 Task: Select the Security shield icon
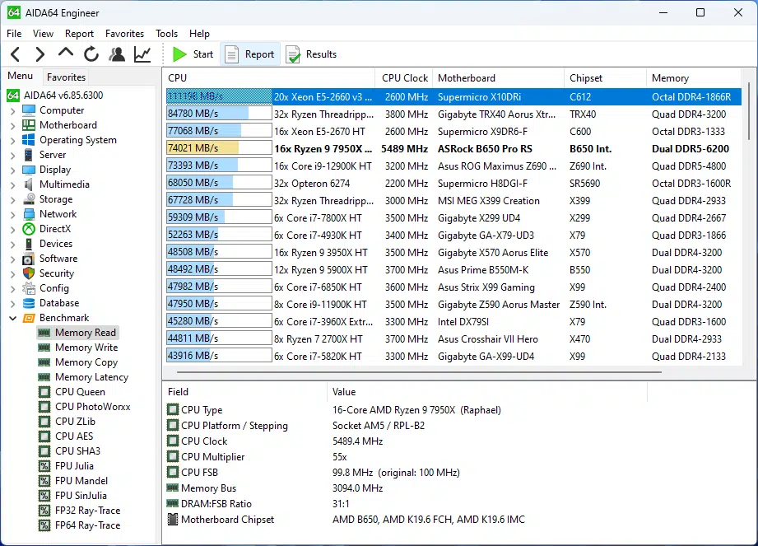tap(29, 273)
